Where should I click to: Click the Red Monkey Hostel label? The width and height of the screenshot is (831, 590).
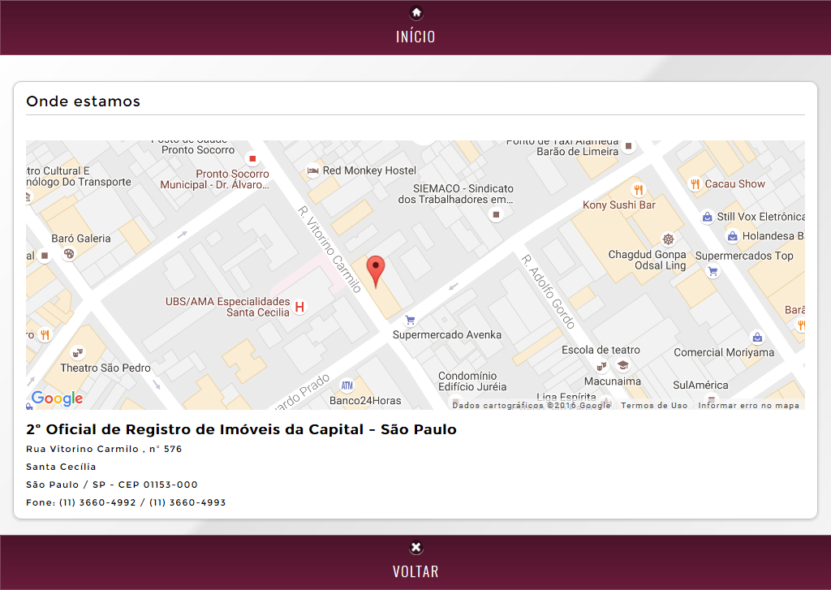pos(369,170)
